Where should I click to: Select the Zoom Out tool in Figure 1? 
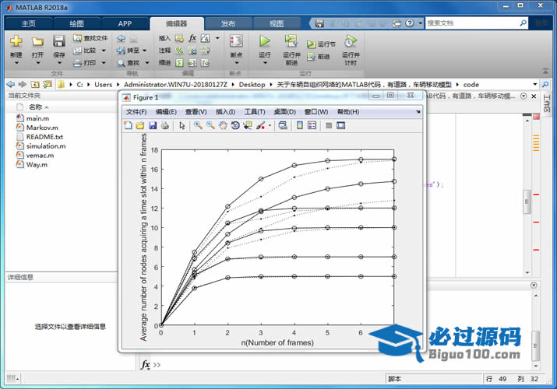click(210, 125)
